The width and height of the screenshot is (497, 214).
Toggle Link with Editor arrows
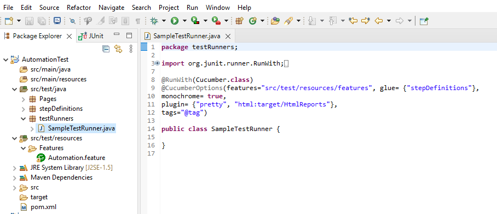pyautogui.click(x=118, y=49)
